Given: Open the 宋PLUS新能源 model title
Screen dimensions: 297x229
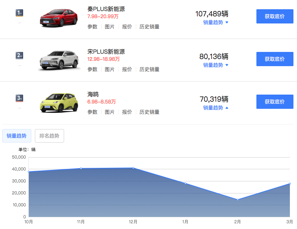Looking at the screenshot, I should [106, 52].
